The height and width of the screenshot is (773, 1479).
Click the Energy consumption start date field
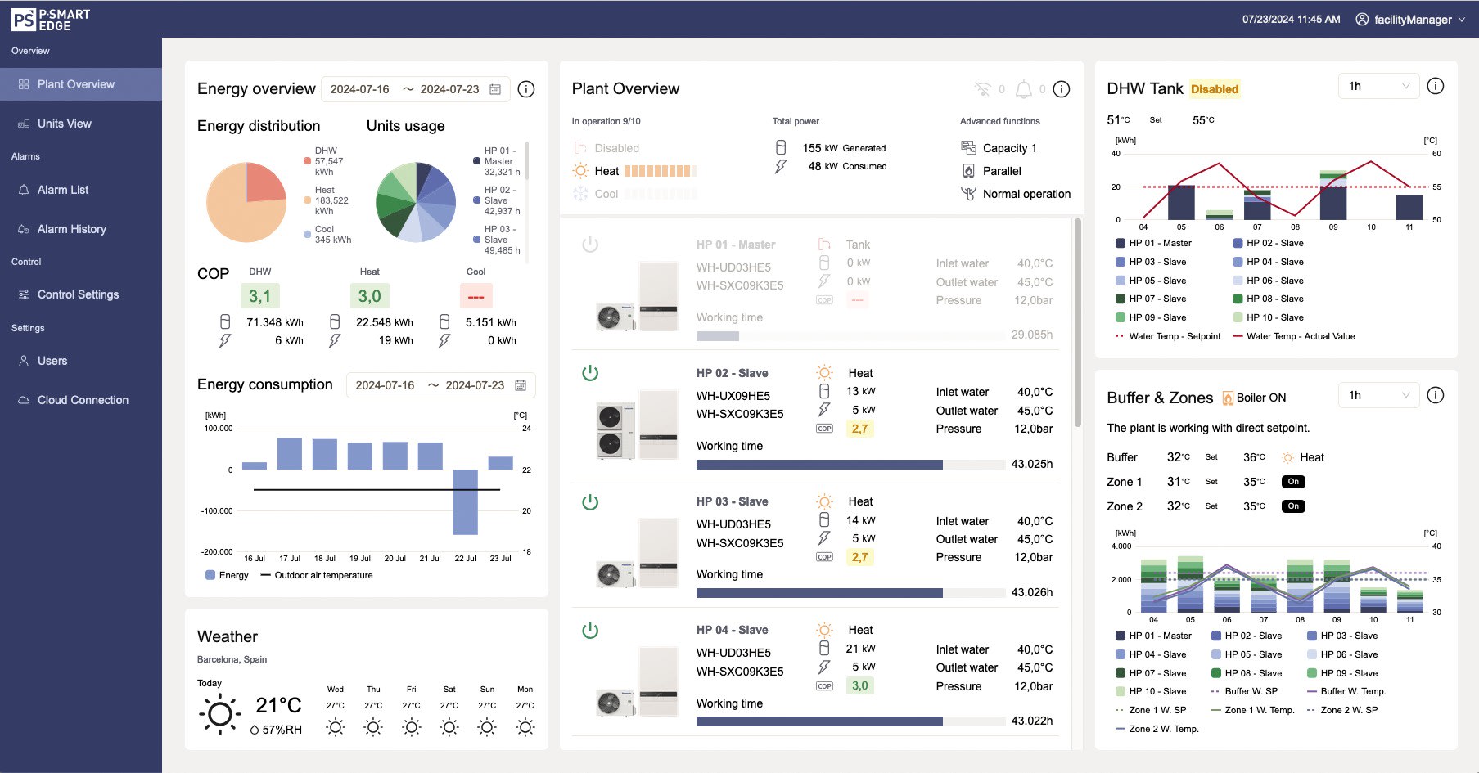pos(385,385)
